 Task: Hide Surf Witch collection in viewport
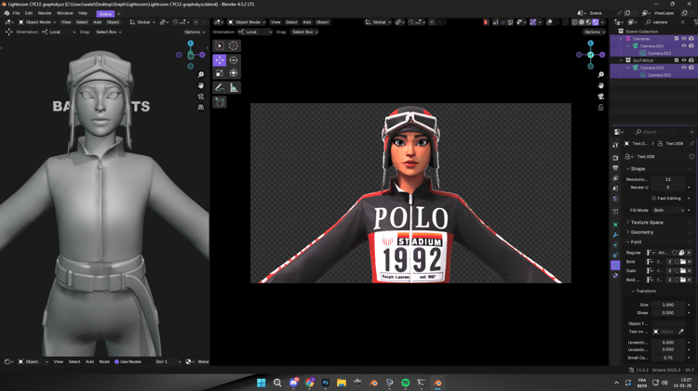(x=684, y=60)
